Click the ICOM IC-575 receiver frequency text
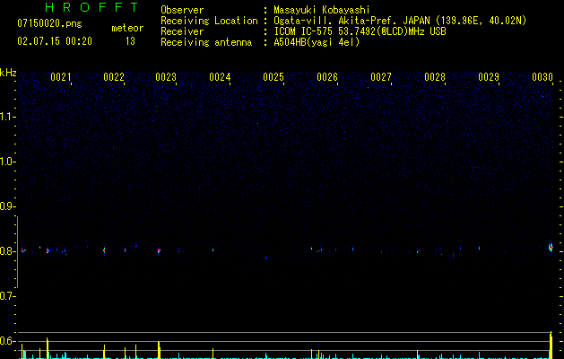The image size is (564, 359). coord(360,31)
